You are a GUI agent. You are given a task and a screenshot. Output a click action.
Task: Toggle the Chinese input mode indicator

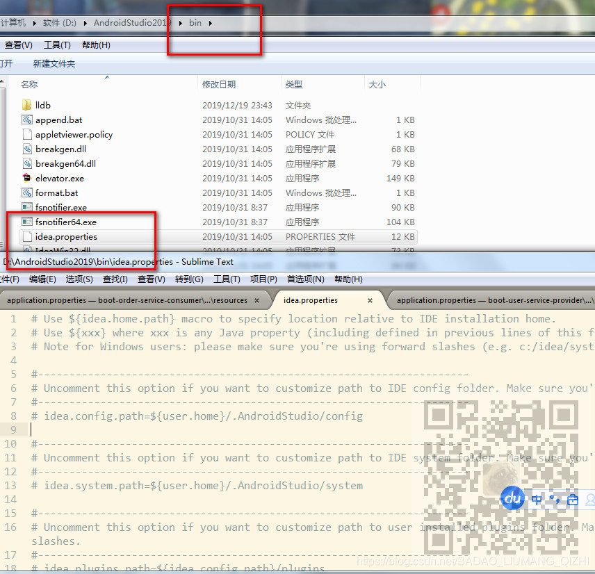pyautogui.click(x=536, y=500)
